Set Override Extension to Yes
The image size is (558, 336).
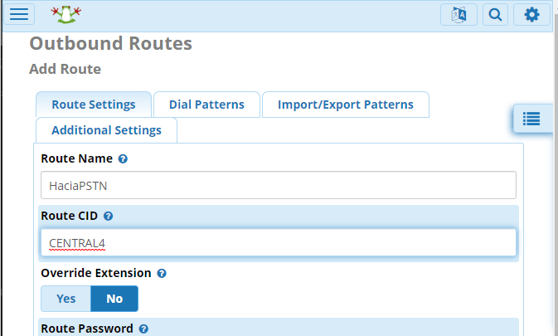pyautogui.click(x=66, y=299)
